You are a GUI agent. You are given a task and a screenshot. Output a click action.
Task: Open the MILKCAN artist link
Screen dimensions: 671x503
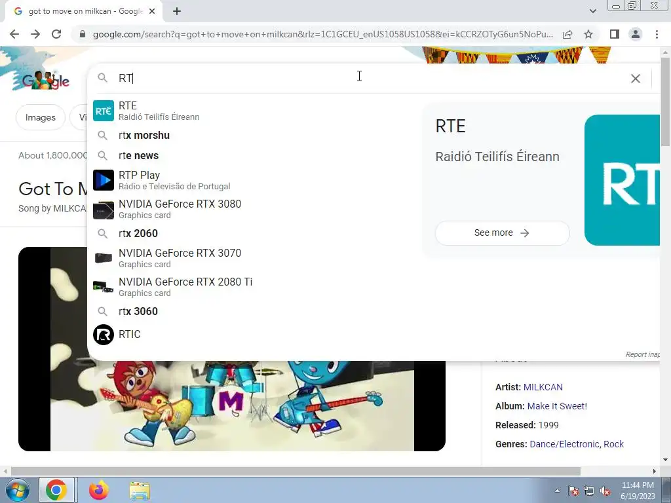543,387
